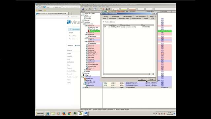
Task: Open the File menu in Process Explorer
Action: tap(82, 7)
